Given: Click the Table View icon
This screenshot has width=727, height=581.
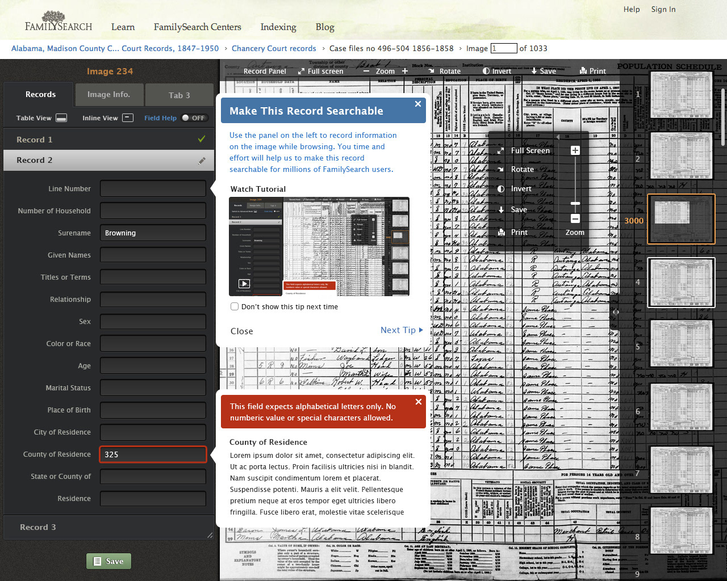Looking at the screenshot, I should pos(61,117).
